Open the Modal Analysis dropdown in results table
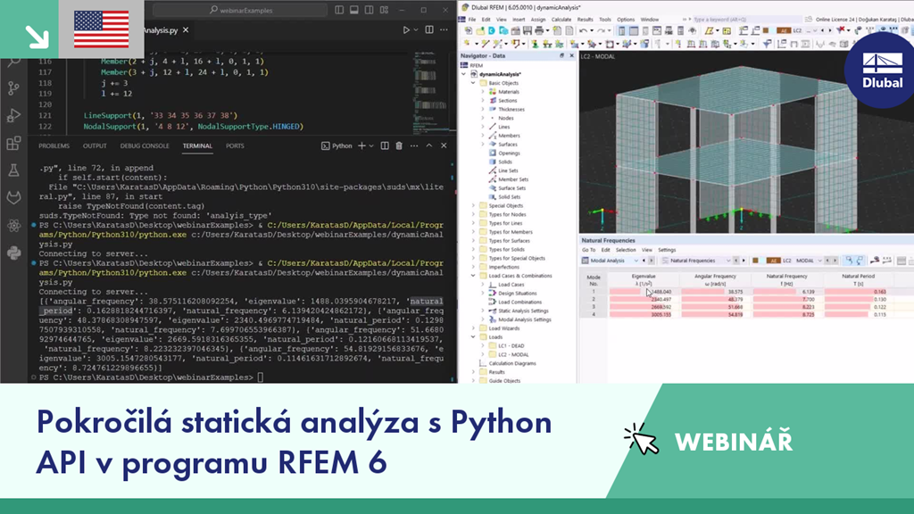The image size is (914, 514). [636, 261]
